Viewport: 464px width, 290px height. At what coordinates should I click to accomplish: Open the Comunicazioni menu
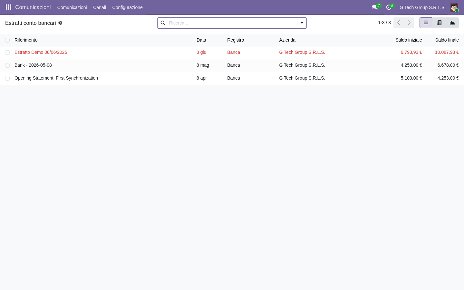point(72,7)
